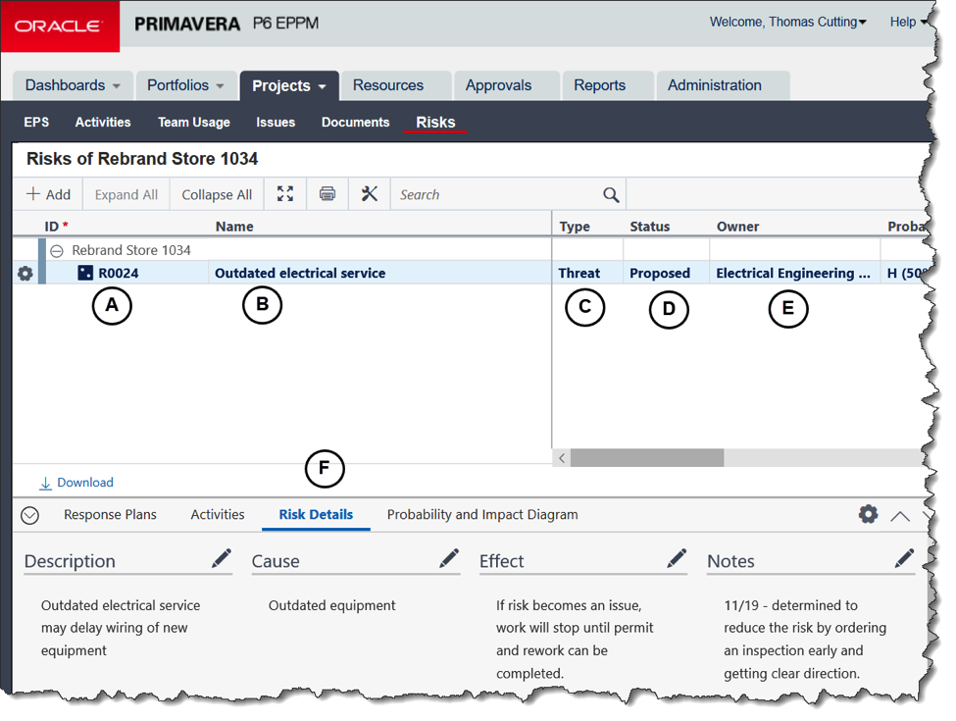Image resolution: width=956 pixels, height=721 pixels.
Task: Select the Risk Details tab
Action: 316,515
